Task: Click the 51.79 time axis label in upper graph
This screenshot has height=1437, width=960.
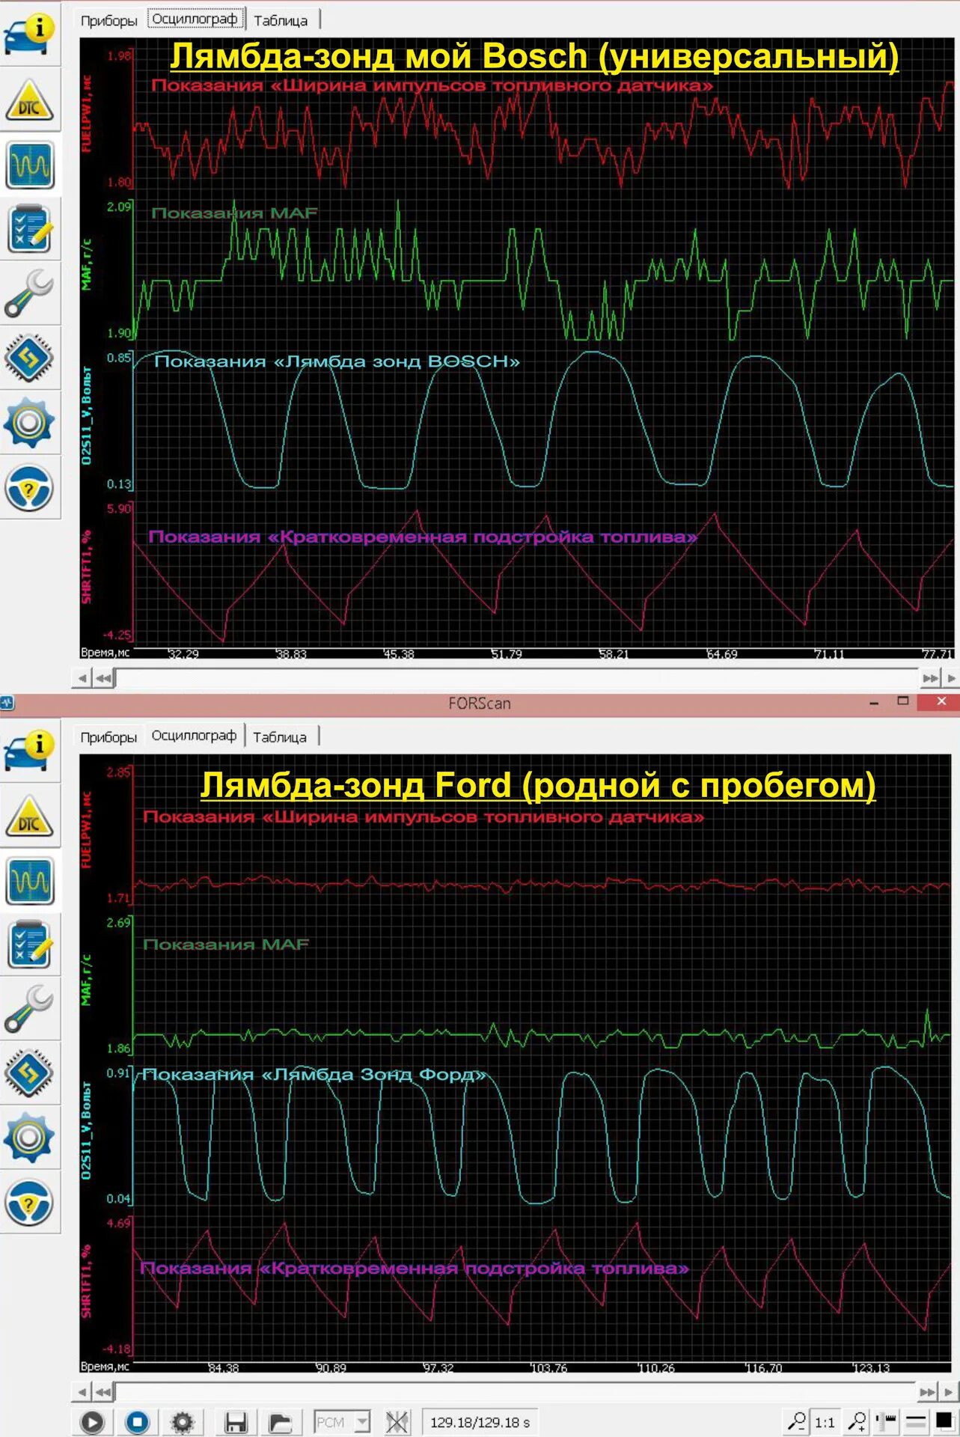Action: [x=507, y=654]
